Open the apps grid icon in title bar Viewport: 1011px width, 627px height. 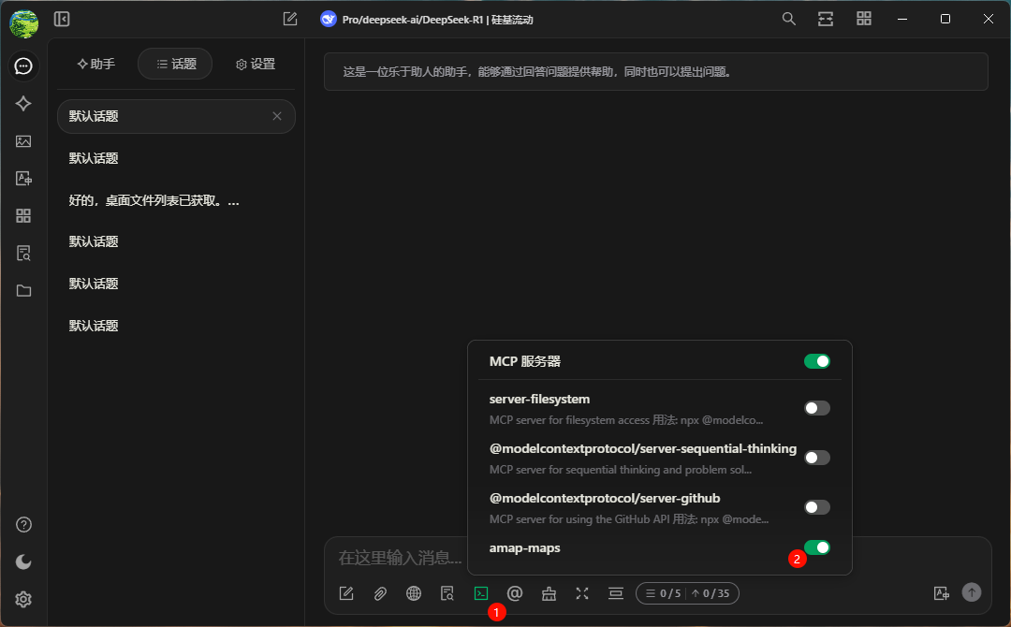coord(864,19)
